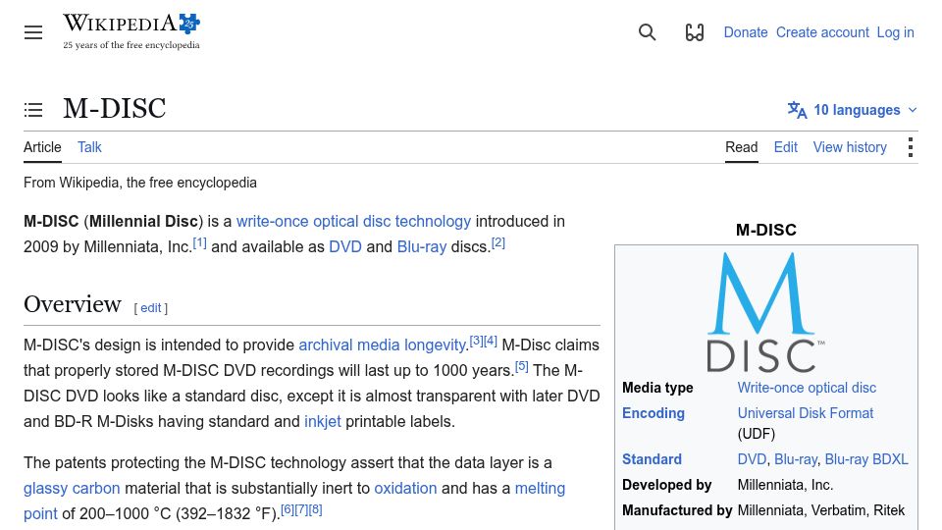
Task: Click citation reference [3]
Action: point(476,341)
